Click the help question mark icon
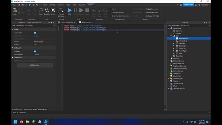 click(x=196, y=5)
